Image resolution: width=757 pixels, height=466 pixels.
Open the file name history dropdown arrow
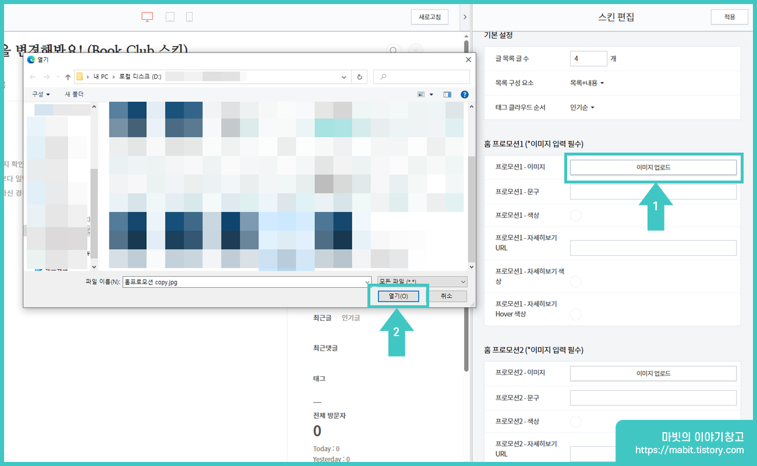pos(366,282)
